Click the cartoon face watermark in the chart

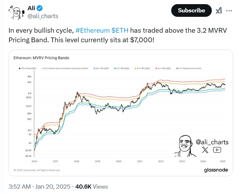[x=184, y=146]
